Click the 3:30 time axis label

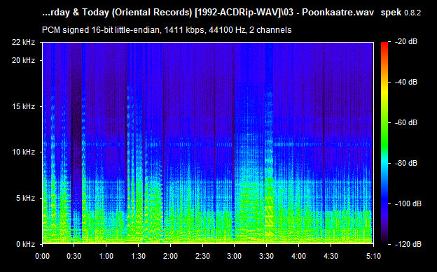(266, 256)
